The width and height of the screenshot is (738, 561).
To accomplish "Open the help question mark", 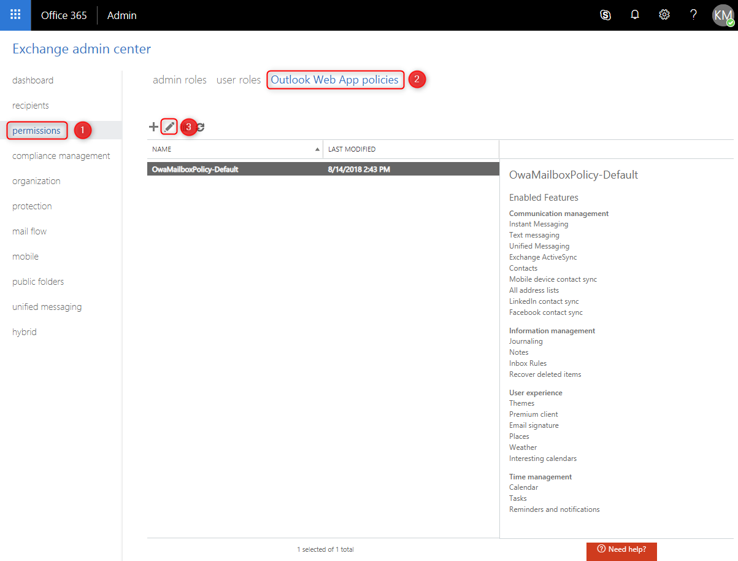I will point(694,15).
